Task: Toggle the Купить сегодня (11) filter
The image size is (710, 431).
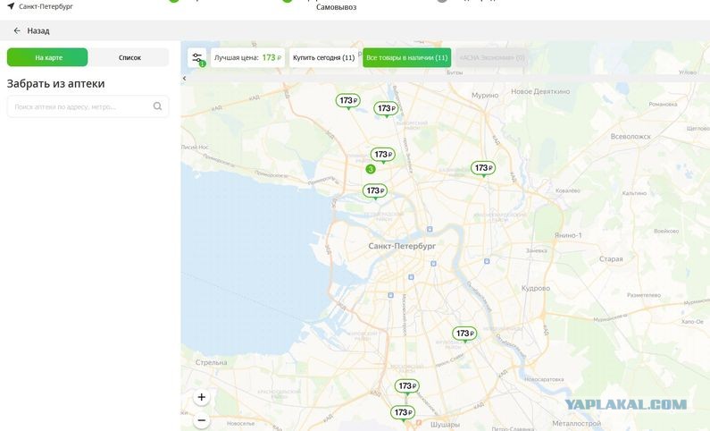Action: [323, 57]
